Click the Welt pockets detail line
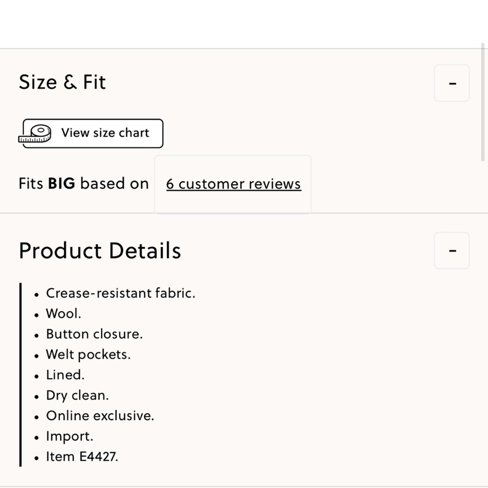Screen dimensions: 488x488 pos(88,354)
